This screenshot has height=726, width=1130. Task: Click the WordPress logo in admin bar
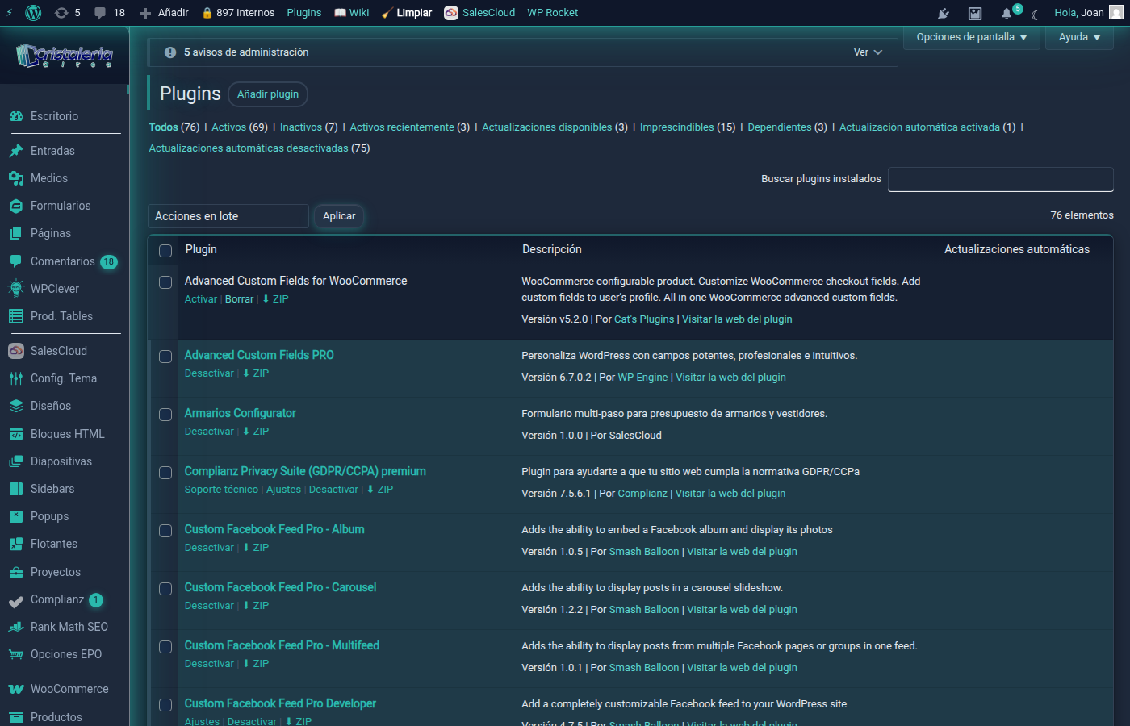click(x=33, y=13)
